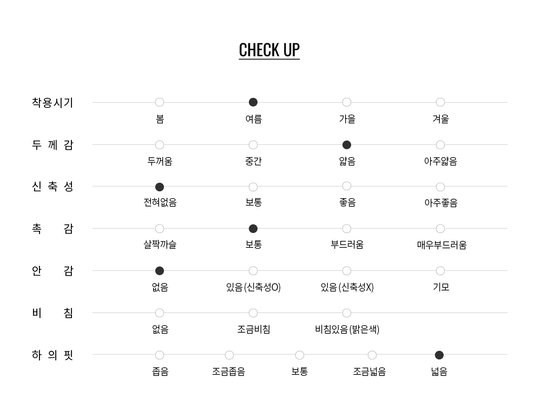Choose 기모 lining option dot
The width and height of the screenshot is (541, 420).
440,271
